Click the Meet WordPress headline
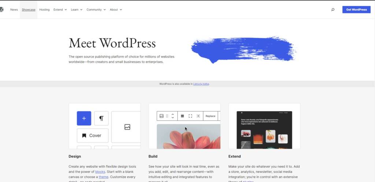 pyautogui.click(x=112, y=43)
